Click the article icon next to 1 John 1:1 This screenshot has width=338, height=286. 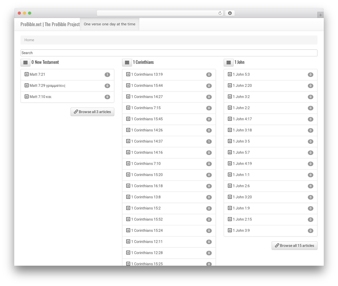pos(230,175)
